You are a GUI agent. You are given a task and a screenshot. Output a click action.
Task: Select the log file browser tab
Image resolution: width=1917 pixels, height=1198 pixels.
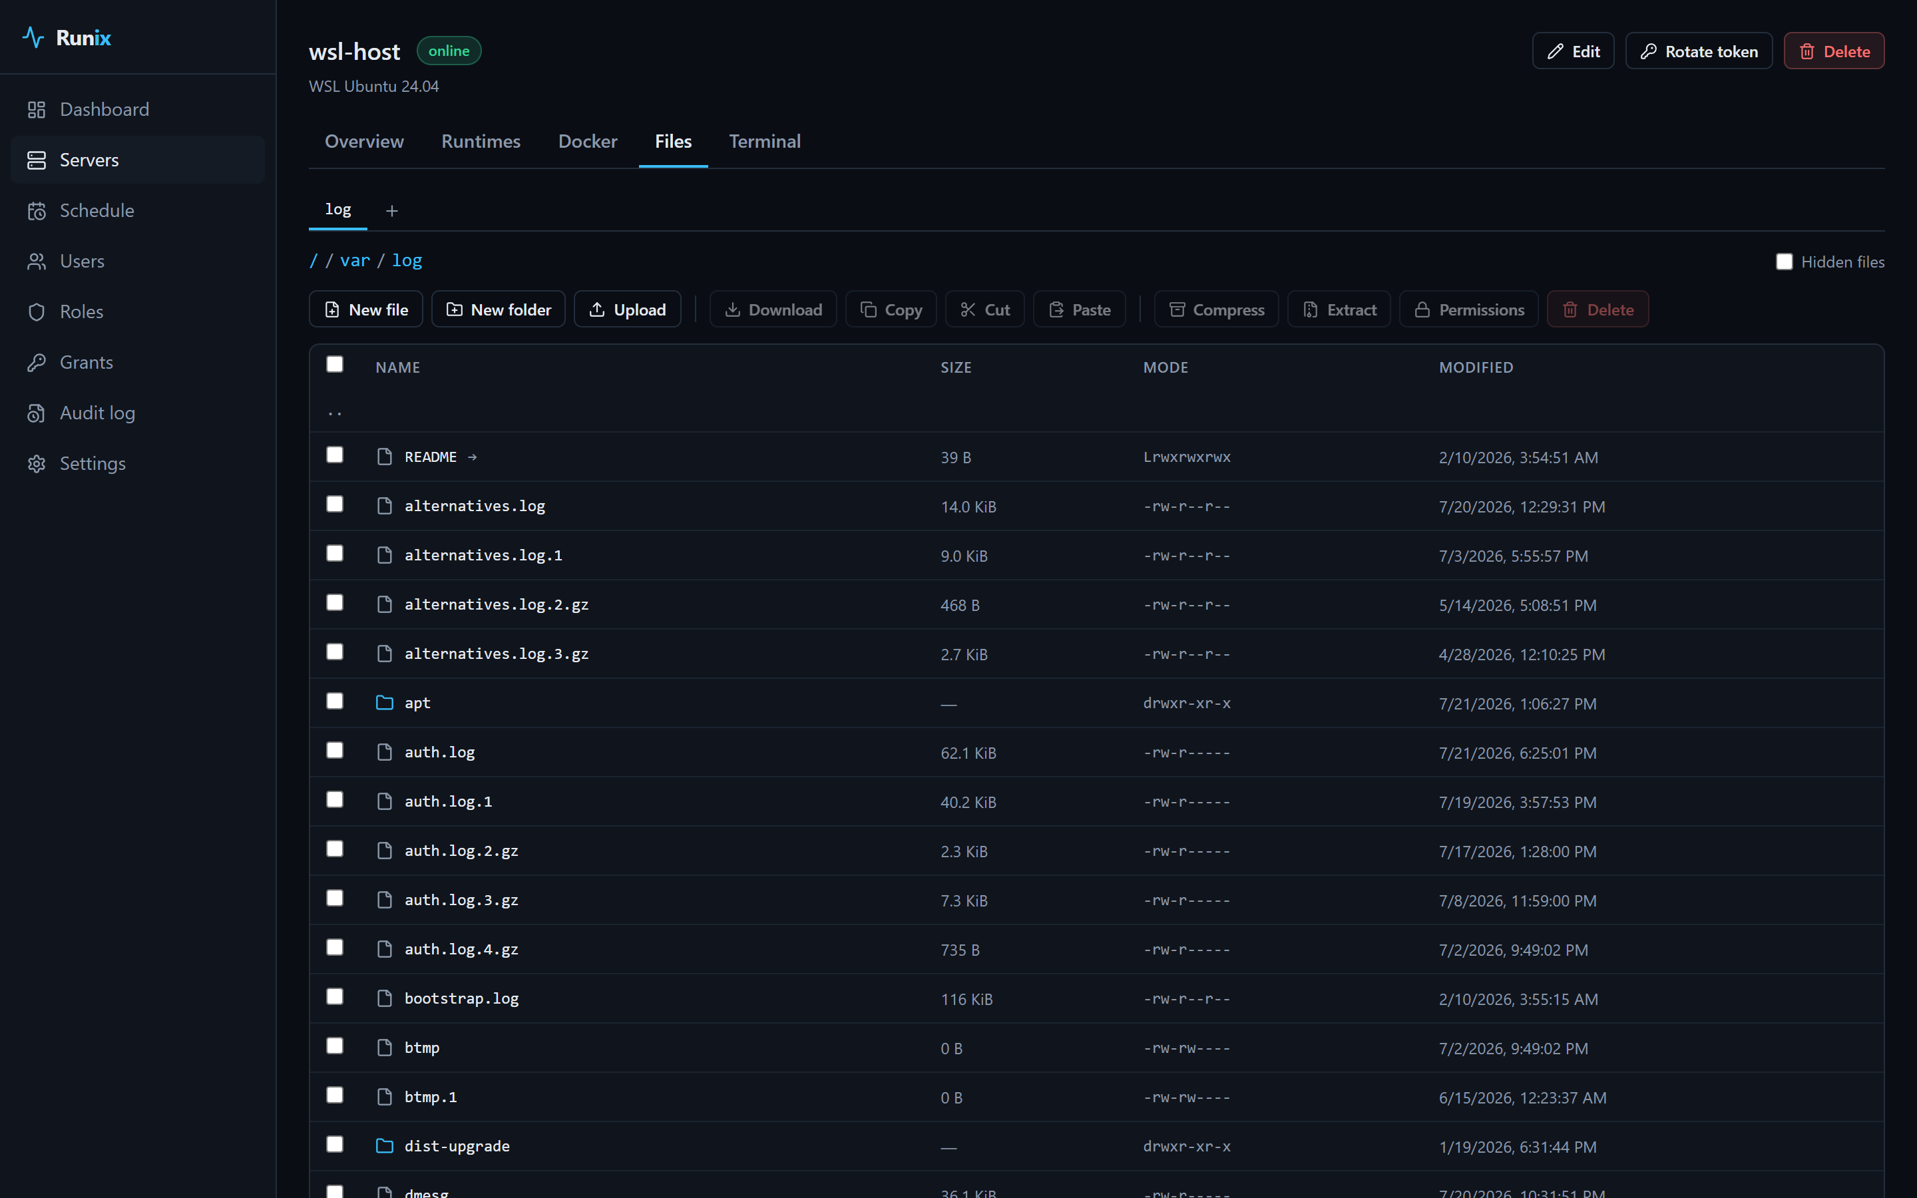pyautogui.click(x=338, y=210)
